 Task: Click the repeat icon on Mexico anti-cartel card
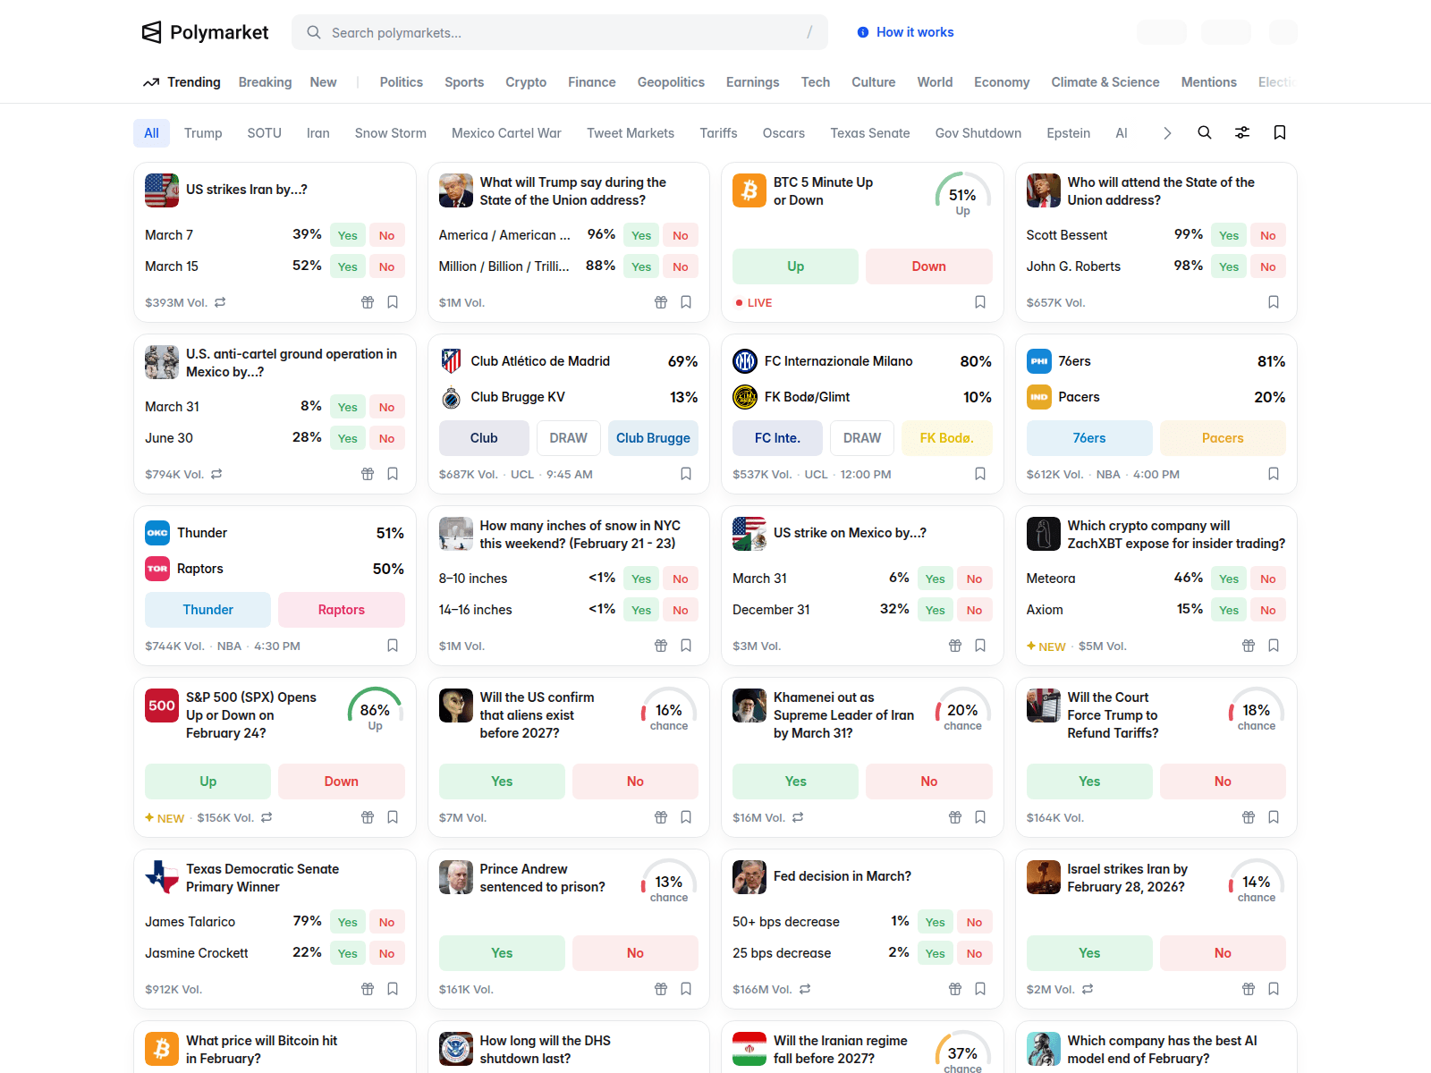(x=216, y=474)
